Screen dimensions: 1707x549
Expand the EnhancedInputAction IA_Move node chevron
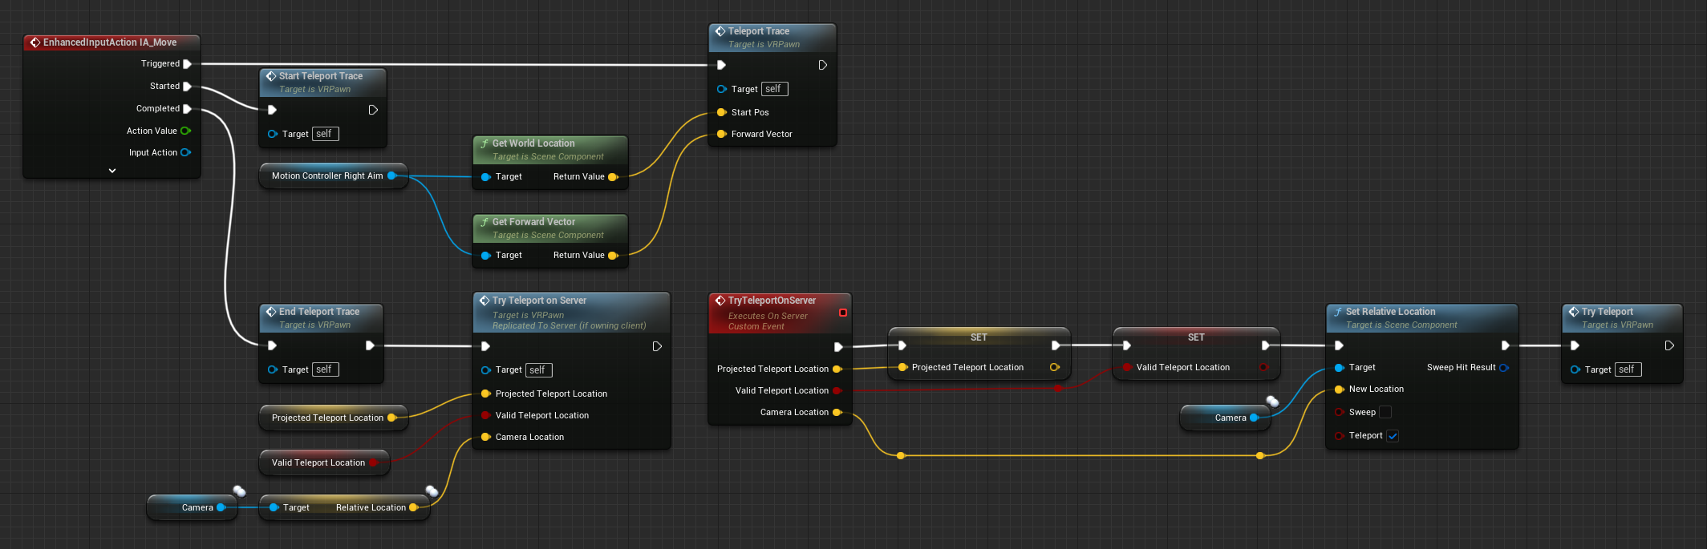click(x=112, y=171)
